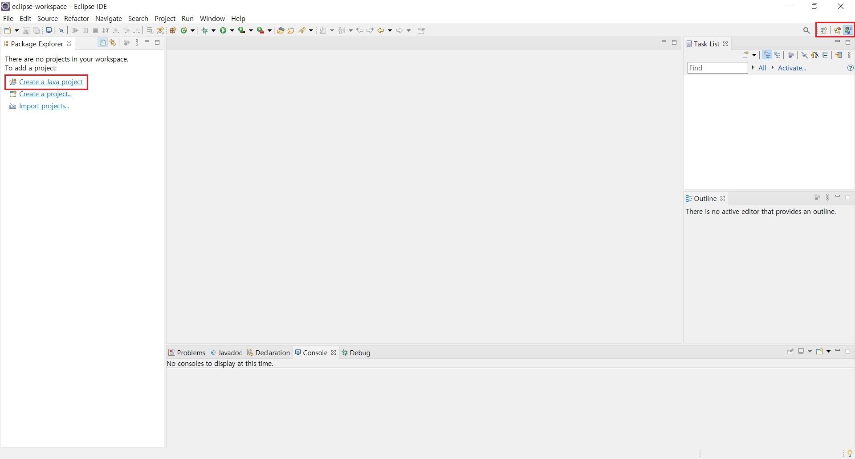The image size is (855, 459).
Task: Open the Help menu
Action: (x=238, y=18)
